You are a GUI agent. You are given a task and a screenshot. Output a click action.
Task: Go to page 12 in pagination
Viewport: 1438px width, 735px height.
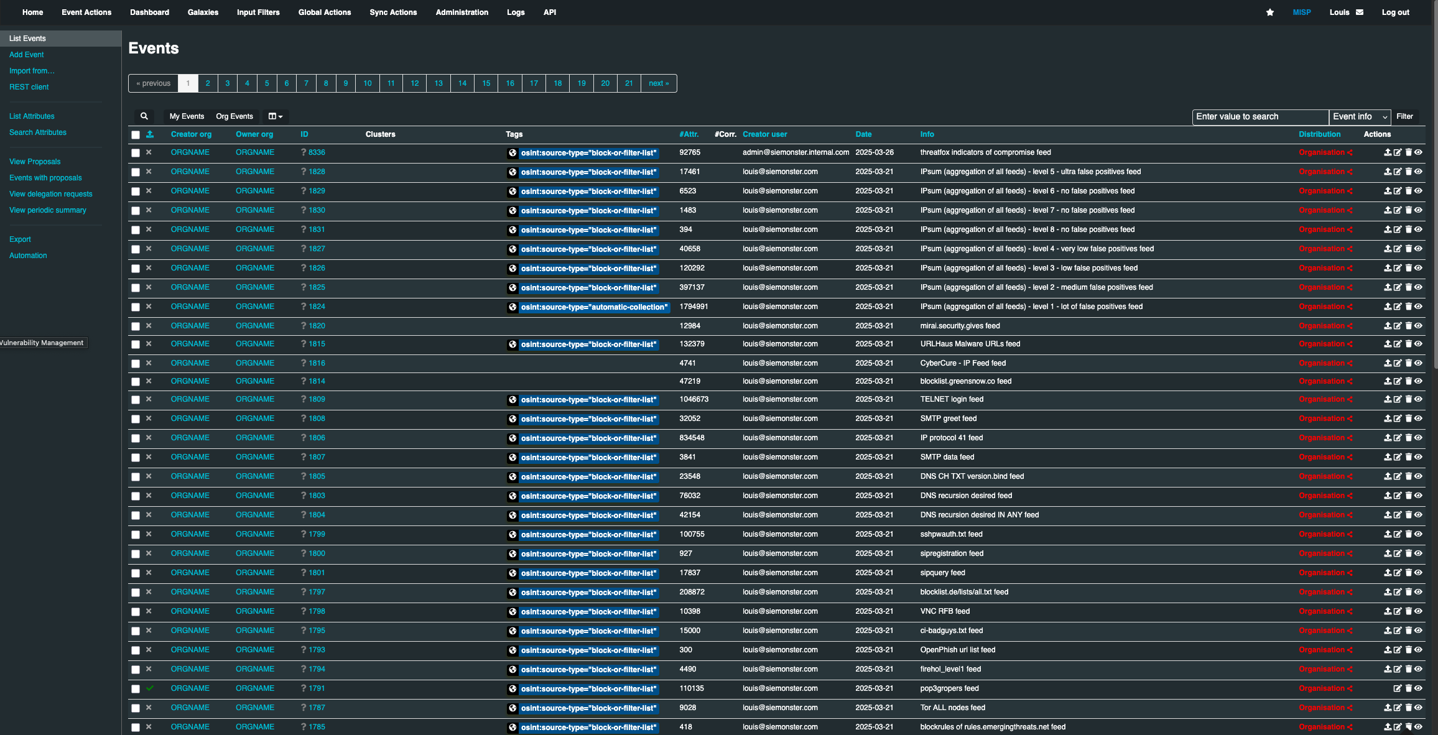414,83
